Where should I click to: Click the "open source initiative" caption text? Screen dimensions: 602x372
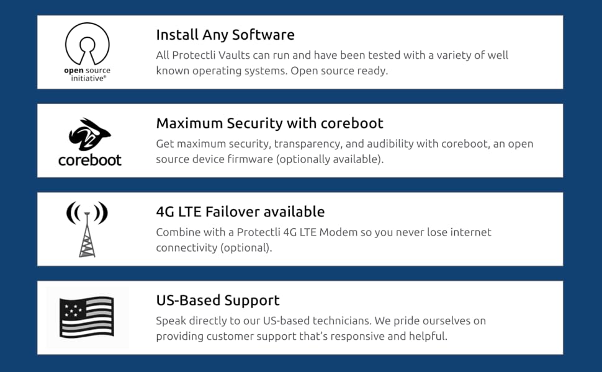(88, 74)
